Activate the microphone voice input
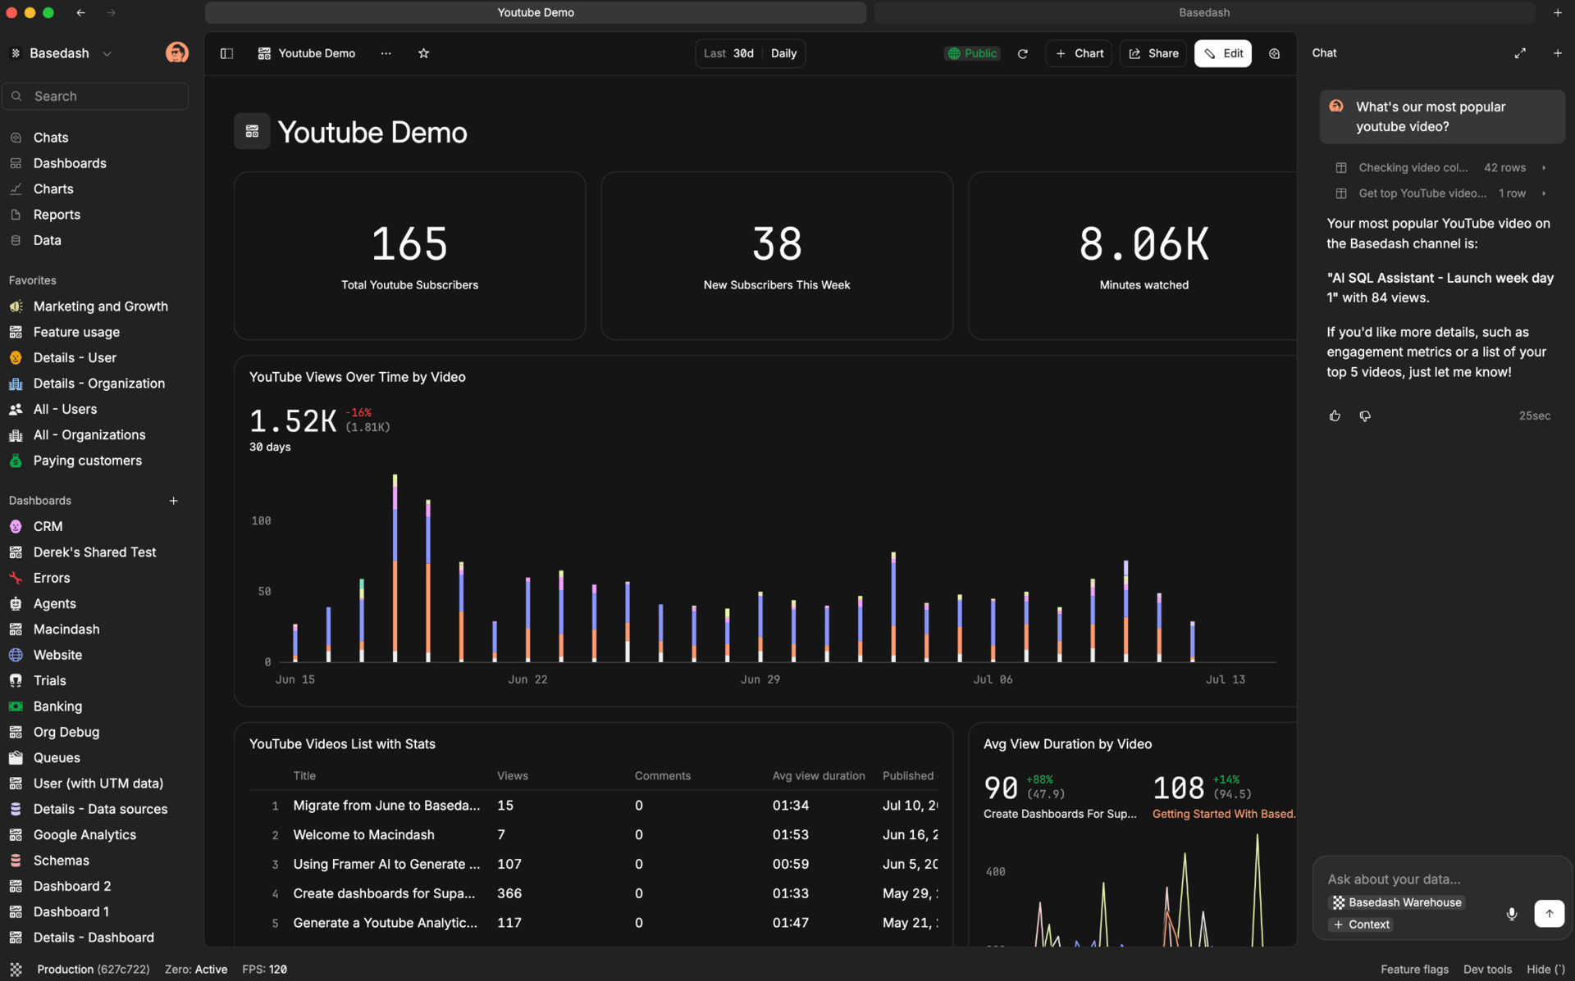Viewport: 1575px width, 981px height. coord(1511,914)
